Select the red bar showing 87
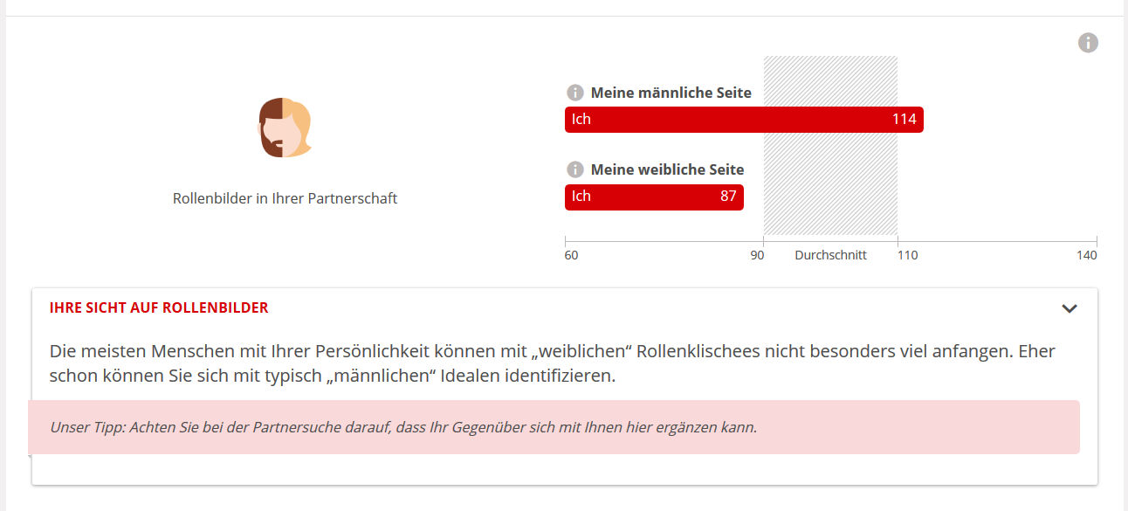The image size is (1128, 511). coord(654,197)
